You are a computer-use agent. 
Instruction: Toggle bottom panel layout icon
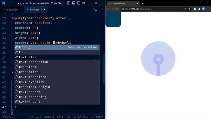(74, 3)
